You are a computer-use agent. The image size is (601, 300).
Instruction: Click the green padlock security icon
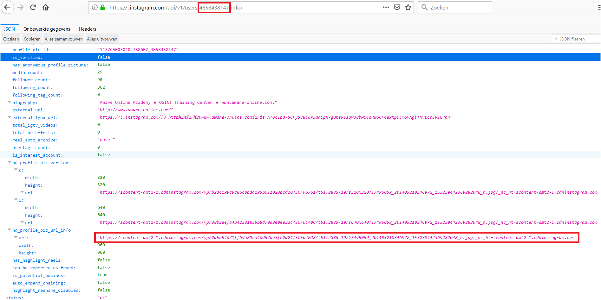pos(102,7)
